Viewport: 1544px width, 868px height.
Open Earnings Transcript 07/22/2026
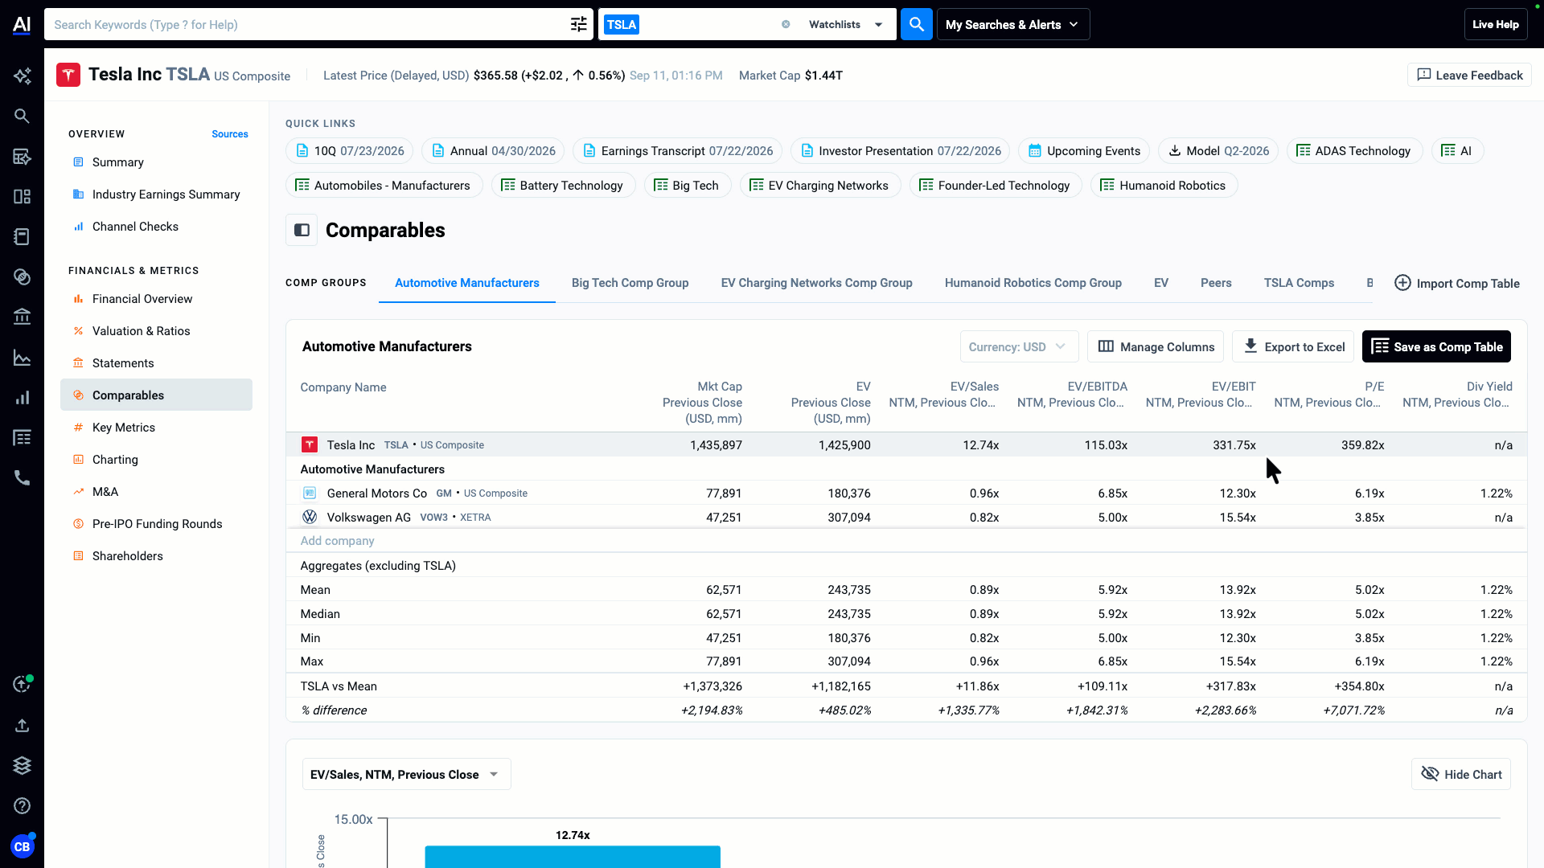pyautogui.click(x=677, y=151)
